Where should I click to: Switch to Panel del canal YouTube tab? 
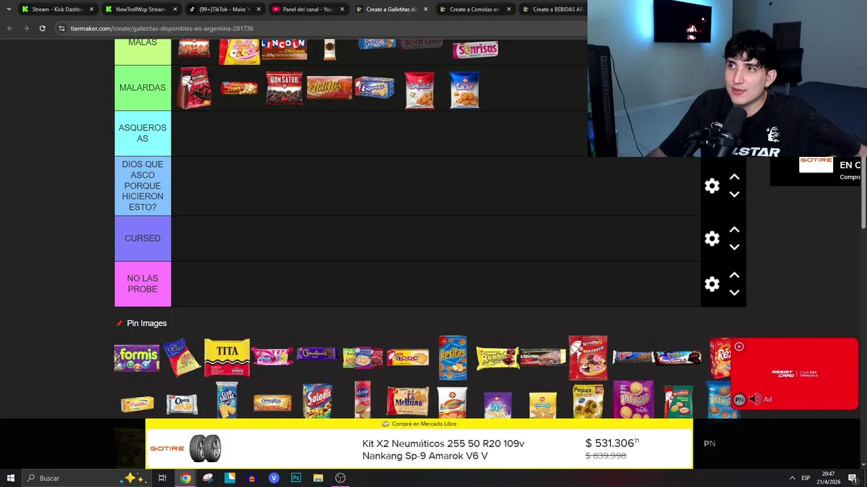tap(308, 9)
